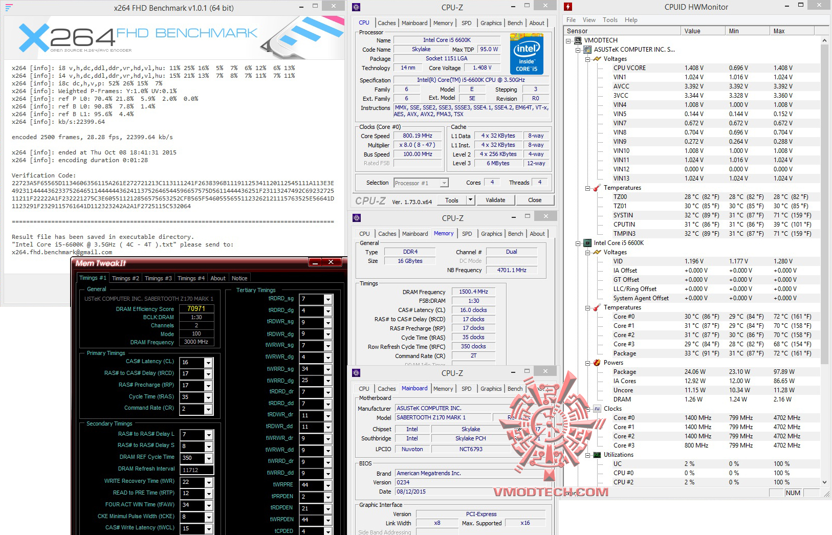
Task: Open the Cycle Time (tRAS) dropdown in MemTweakIt
Action: (x=208, y=397)
